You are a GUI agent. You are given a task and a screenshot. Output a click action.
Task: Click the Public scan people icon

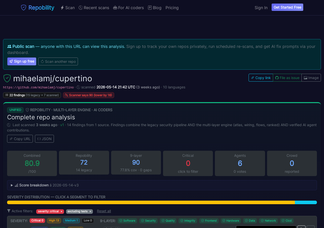[9, 46]
